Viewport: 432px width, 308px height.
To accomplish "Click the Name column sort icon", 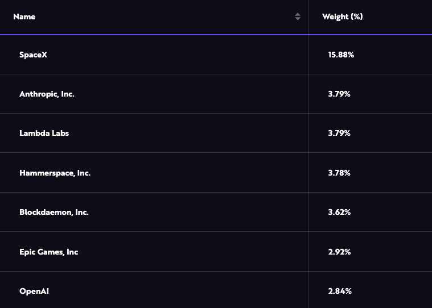I will click(298, 16).
